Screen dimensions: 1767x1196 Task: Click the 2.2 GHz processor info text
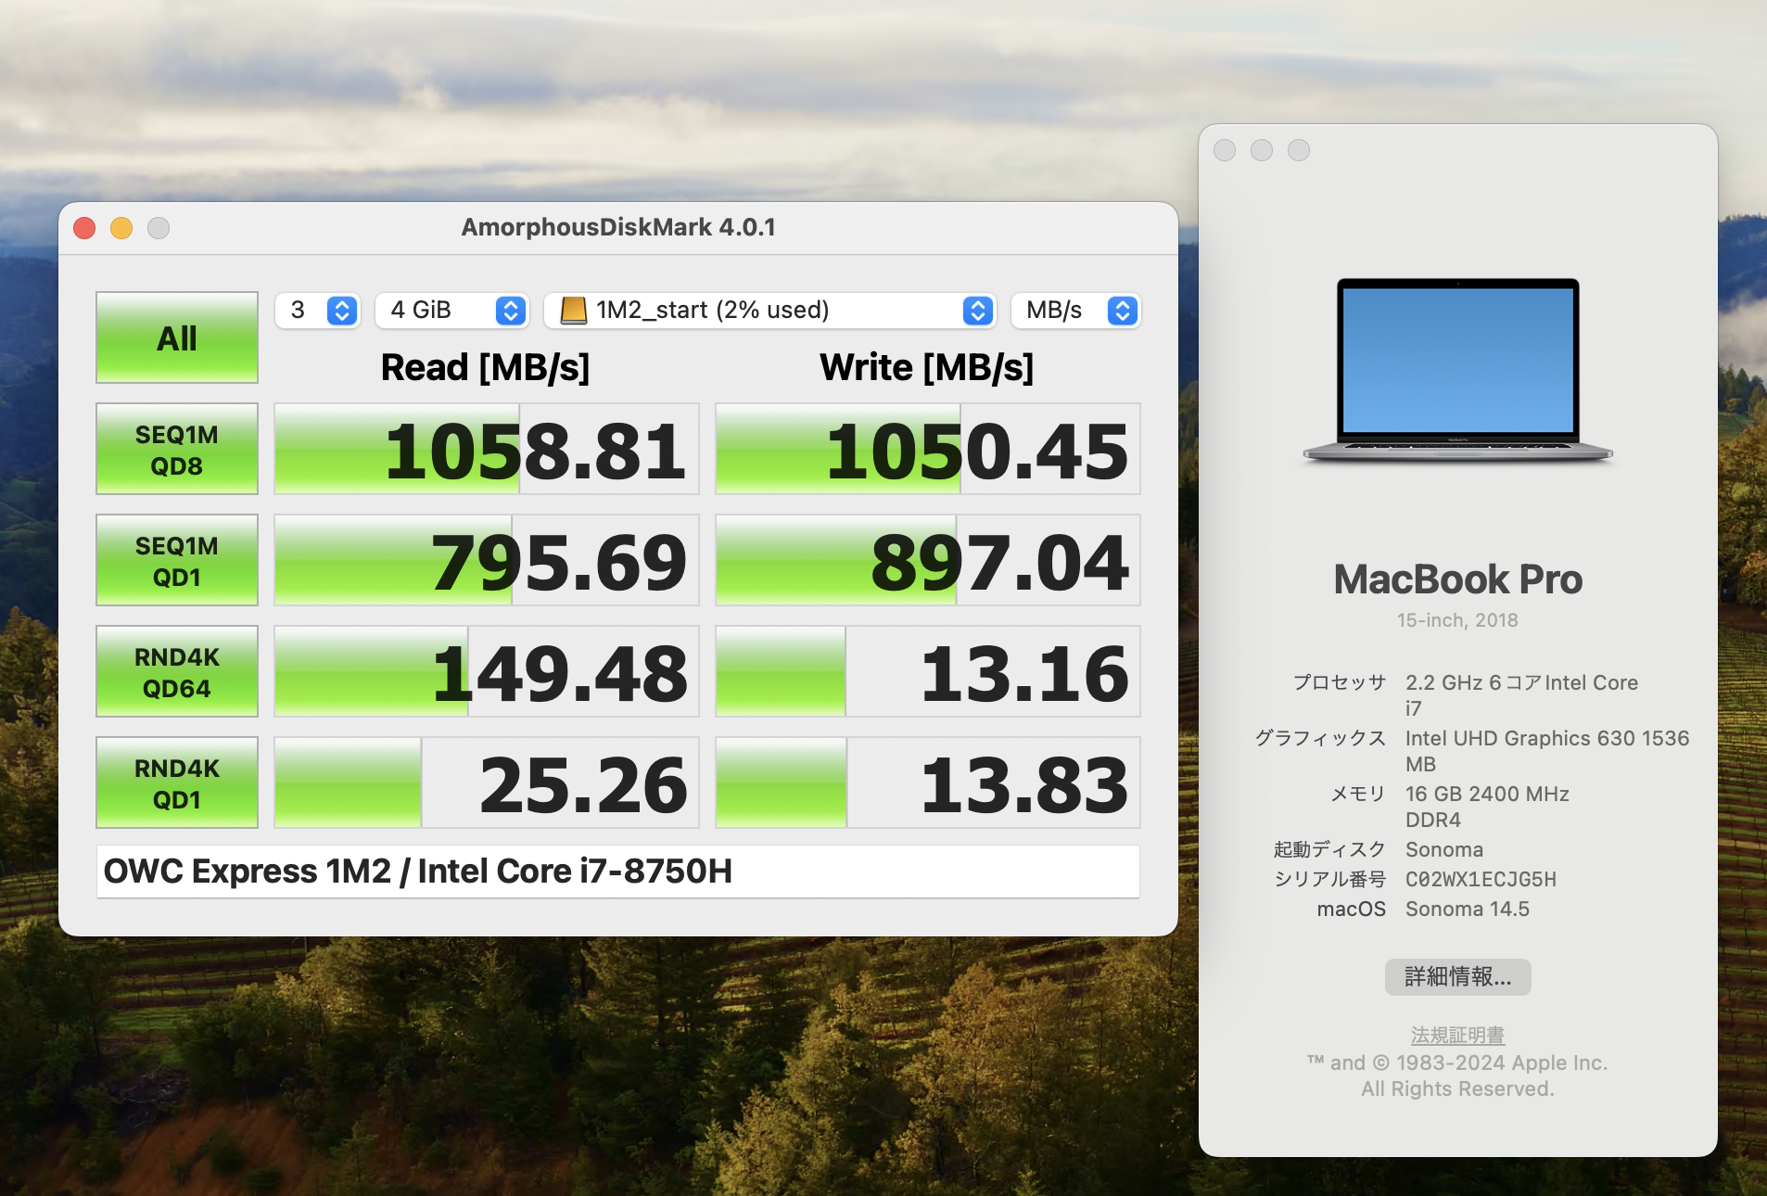pyautogui.click(x=1521, y=695)
